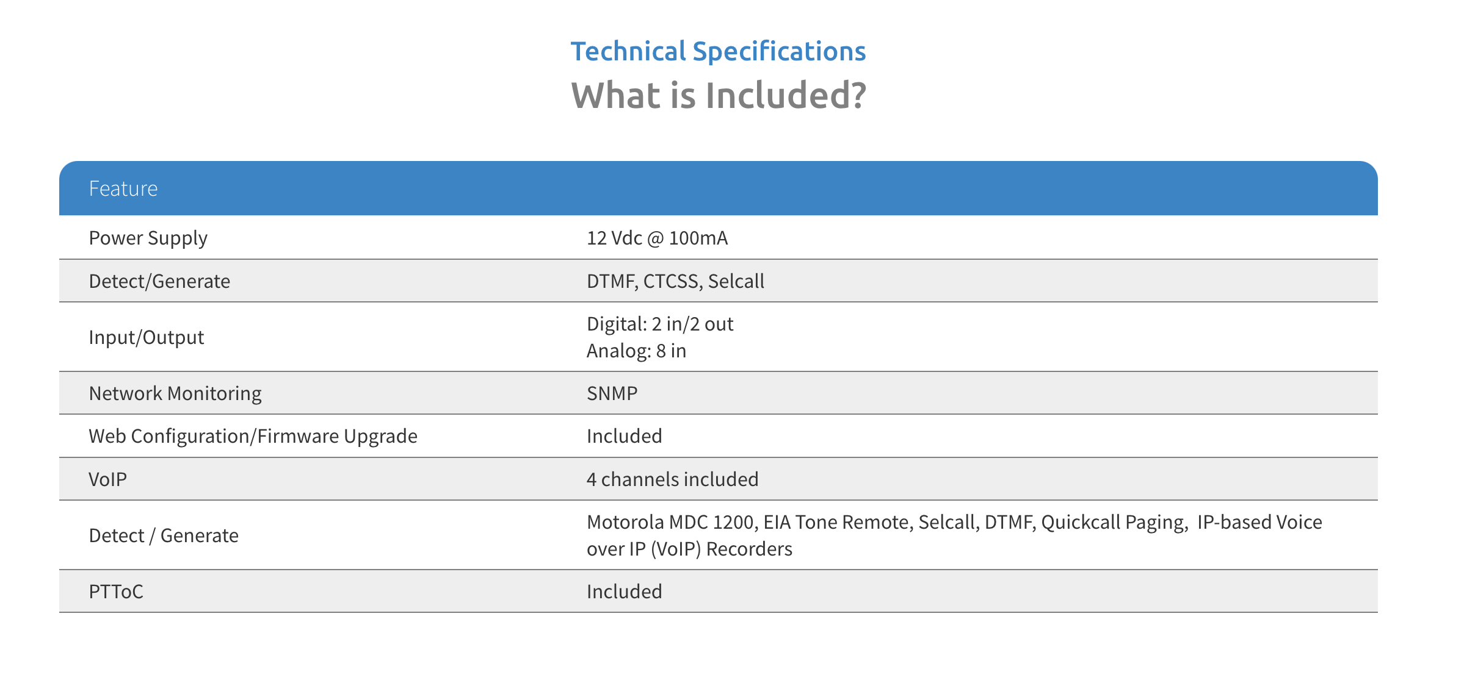Click the What is Included? title
The image size is (1464, 694).
pos(718,96)
